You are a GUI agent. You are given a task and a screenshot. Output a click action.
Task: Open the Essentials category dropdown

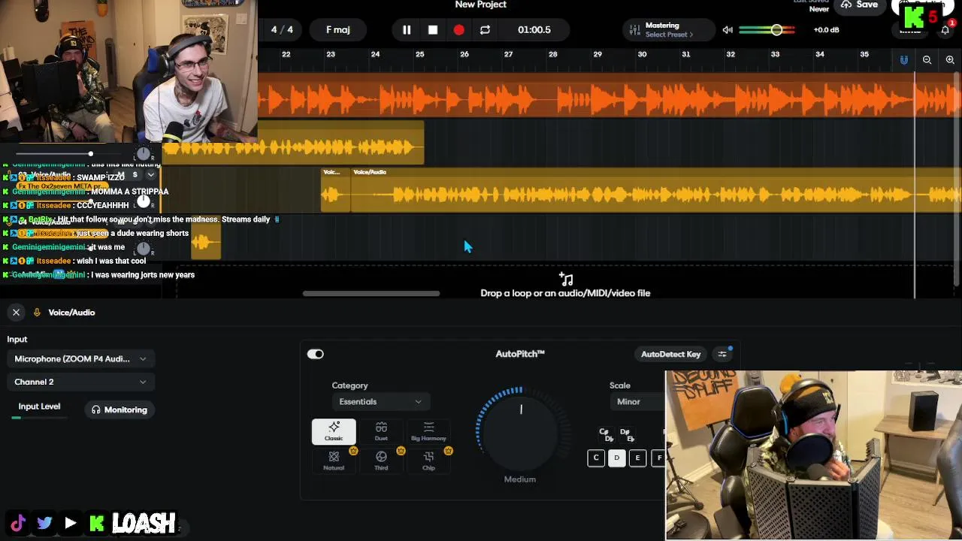pyautogui.click(x=380, y=402)
